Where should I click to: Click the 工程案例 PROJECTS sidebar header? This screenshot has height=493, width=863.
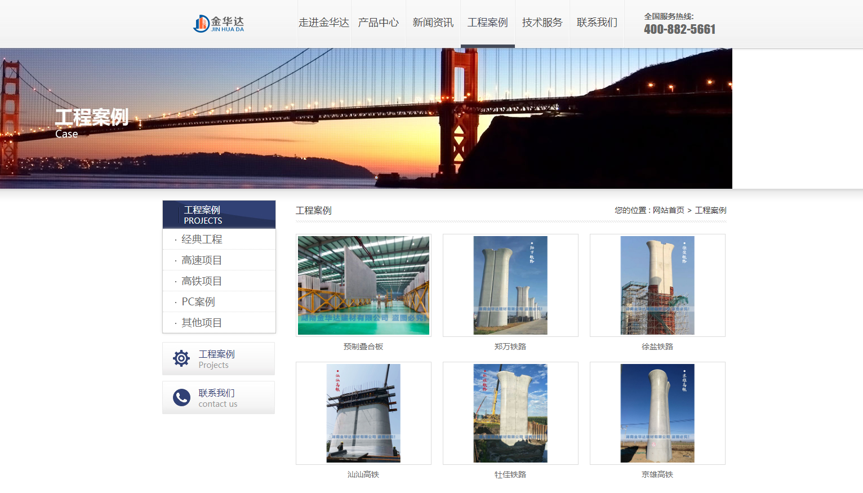[x=219, y=215]
